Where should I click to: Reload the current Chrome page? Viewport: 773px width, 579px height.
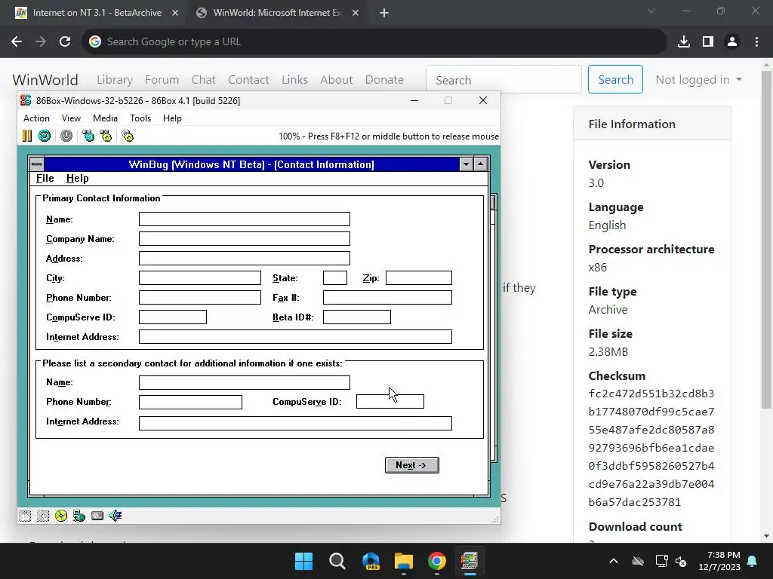[65, 42]
